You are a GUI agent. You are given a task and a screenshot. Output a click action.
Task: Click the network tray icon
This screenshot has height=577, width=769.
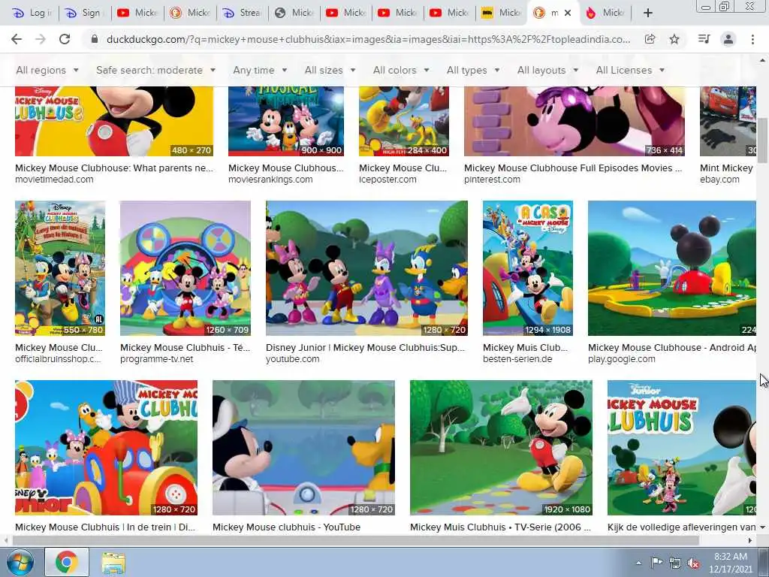point(675,563)
